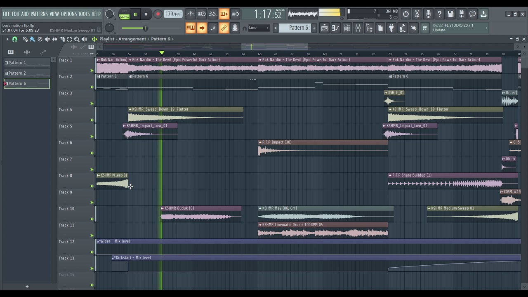Open the plugin picker plug icon
This screenshot has height=297, width=528.
tap(391, 28)
